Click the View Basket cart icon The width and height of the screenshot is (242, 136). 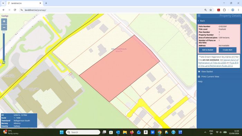[199, 71]
